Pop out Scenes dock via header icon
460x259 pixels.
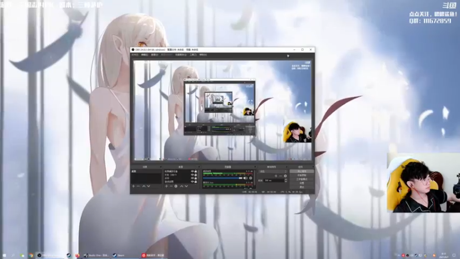pos(161,167)
